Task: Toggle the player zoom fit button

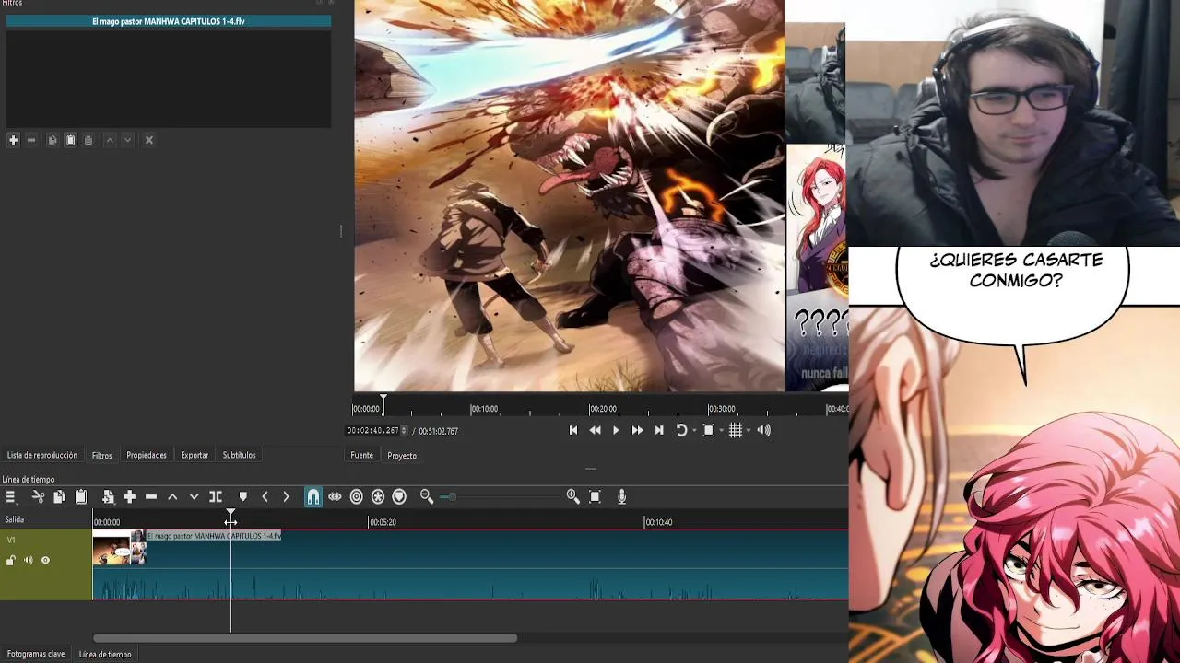Action: [x=708, y=430]
